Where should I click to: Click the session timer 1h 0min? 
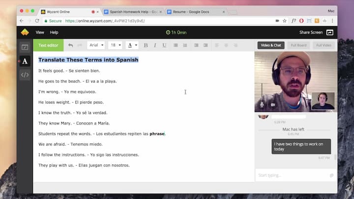(x=177, y=32)
